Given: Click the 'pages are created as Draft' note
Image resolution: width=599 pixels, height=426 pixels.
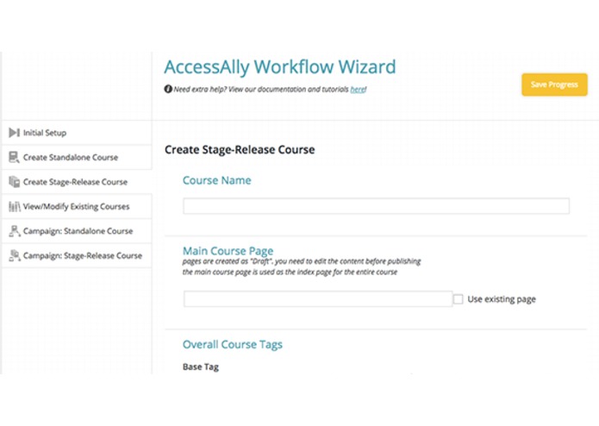Looking at the screenshot, I should (302, 261).
